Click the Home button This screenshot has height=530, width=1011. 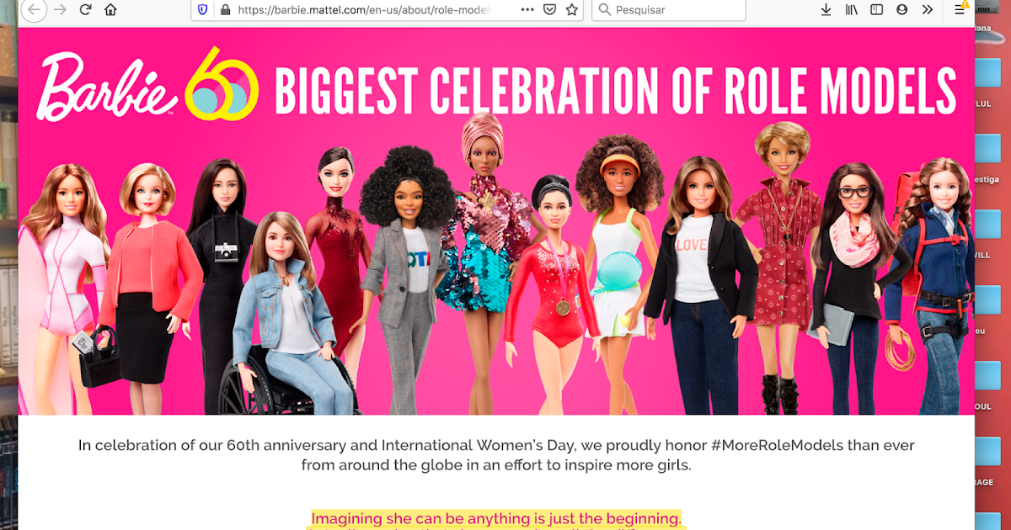[110, 10]
